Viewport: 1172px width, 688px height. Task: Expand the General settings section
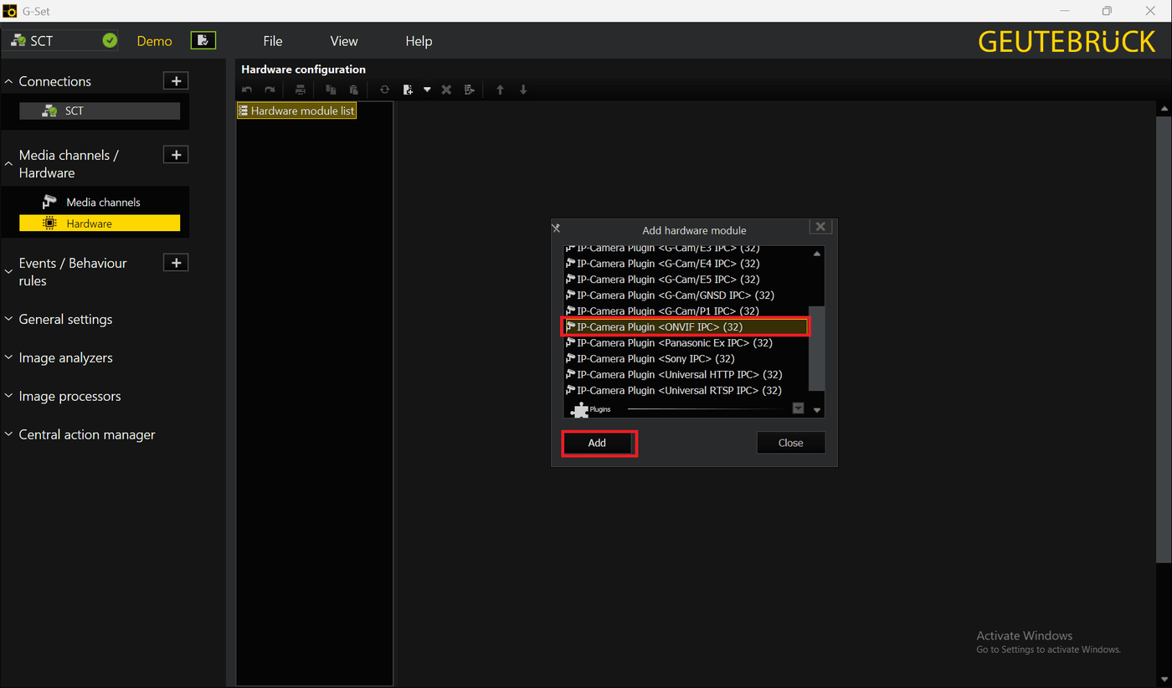tap(65, 319)
